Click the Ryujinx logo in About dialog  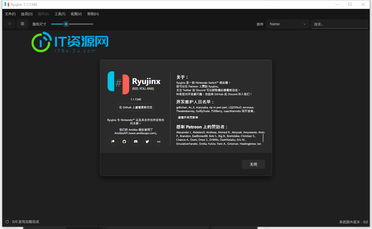click(118, 83)
